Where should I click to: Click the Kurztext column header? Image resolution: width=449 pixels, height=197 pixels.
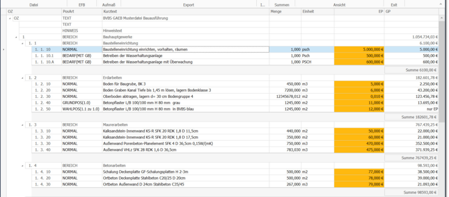[186, 11]
